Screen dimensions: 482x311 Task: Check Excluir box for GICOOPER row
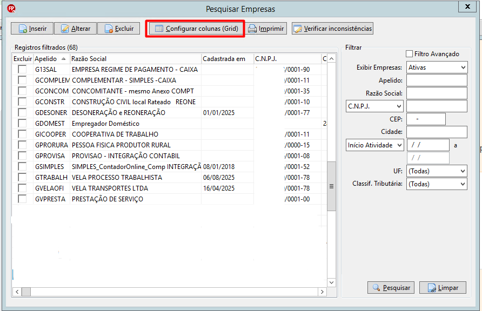(x=22, y=134)
